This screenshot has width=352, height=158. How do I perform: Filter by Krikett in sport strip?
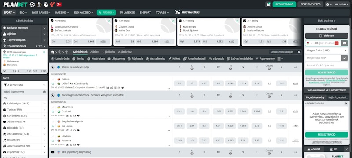click(x=174, y=59)
